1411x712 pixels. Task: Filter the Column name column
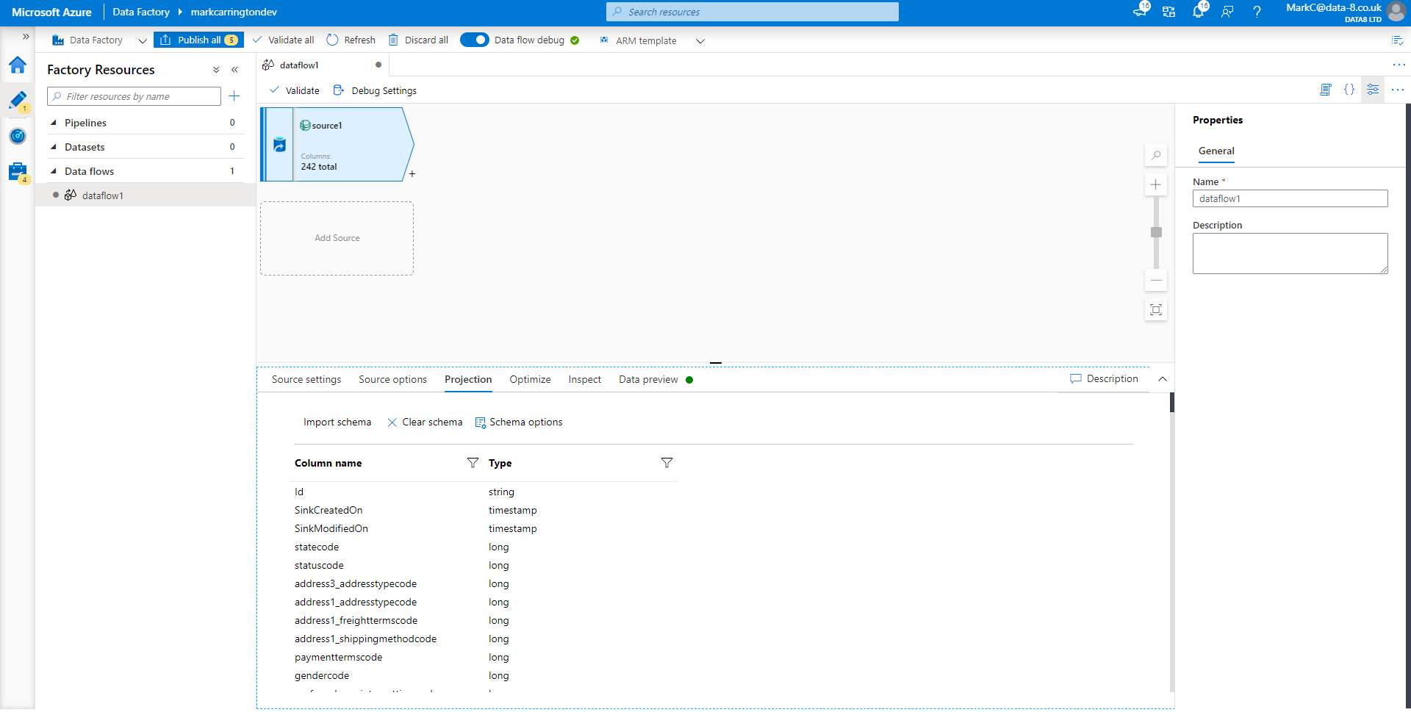click(x=473, y=463)
